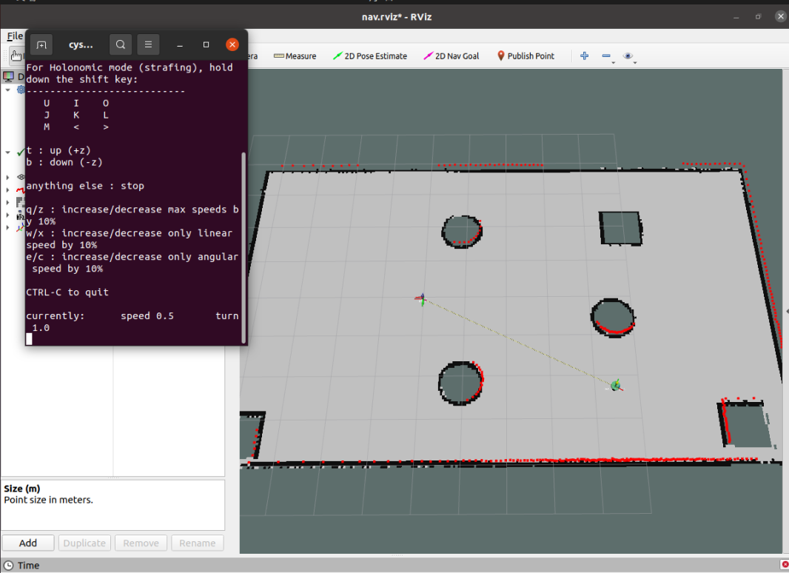Viewport: 789px width, 573px height.
Task: Expand the display row with grid icon
Action: (8, 177)
